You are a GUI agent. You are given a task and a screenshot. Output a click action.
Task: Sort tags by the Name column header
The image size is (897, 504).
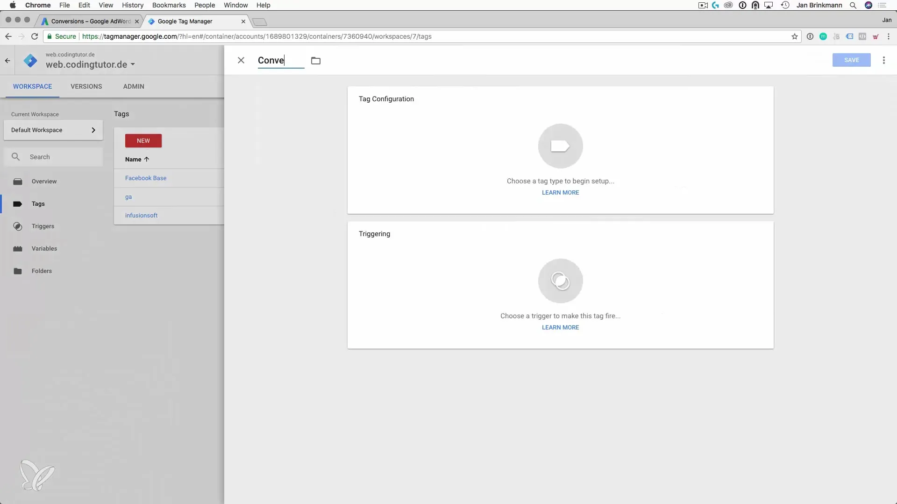coord(137,160)
